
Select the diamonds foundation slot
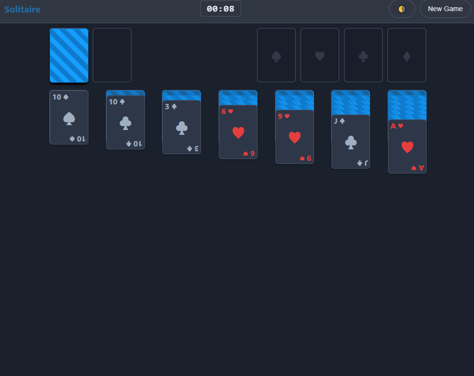point(407,55)
